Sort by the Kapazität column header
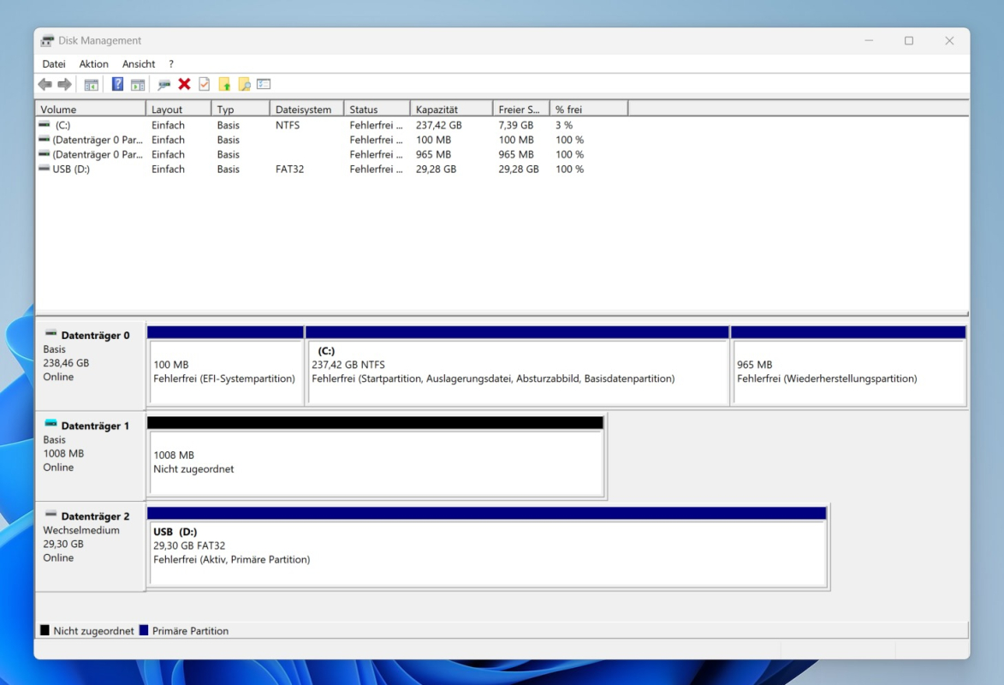The width and height of the screenshot is (1004, 685). [451, 110]
